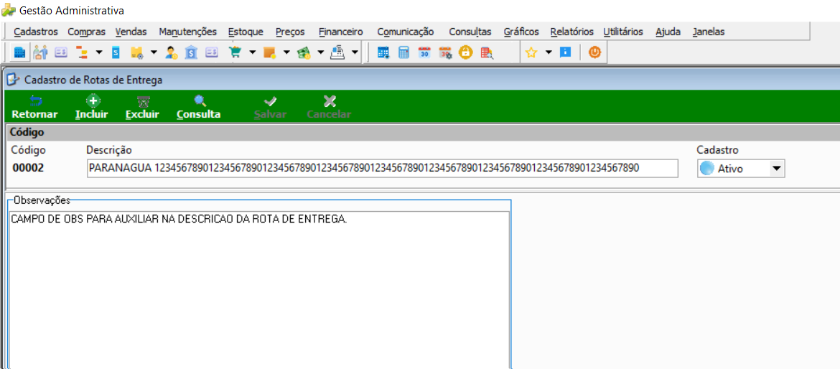The width and height of the screenshot is (840, 369).
Task: Click Incluir to add a route
Action: [92, 108]
